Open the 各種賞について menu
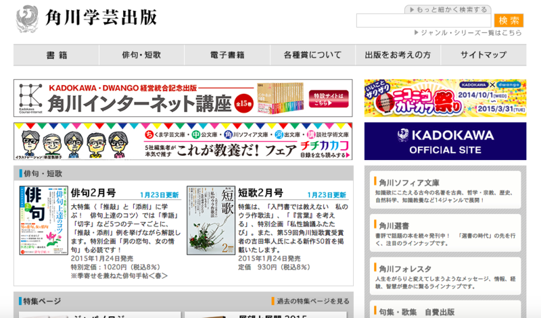Screen dimensions: 541x318 pyautogui.click(x=312, y=55)
